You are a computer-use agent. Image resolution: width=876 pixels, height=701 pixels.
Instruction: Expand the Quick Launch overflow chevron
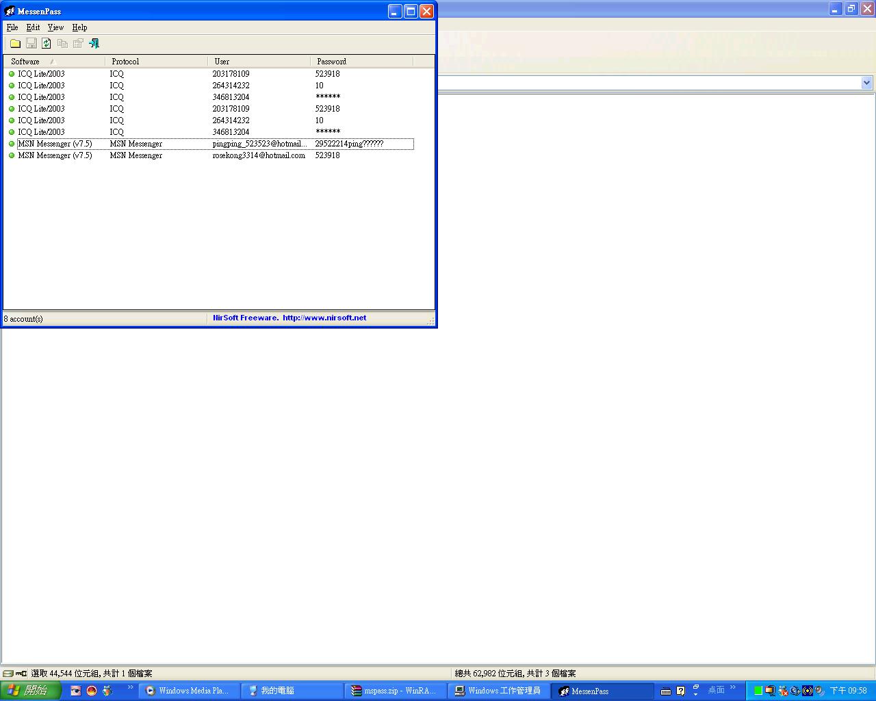pos(130,688)
